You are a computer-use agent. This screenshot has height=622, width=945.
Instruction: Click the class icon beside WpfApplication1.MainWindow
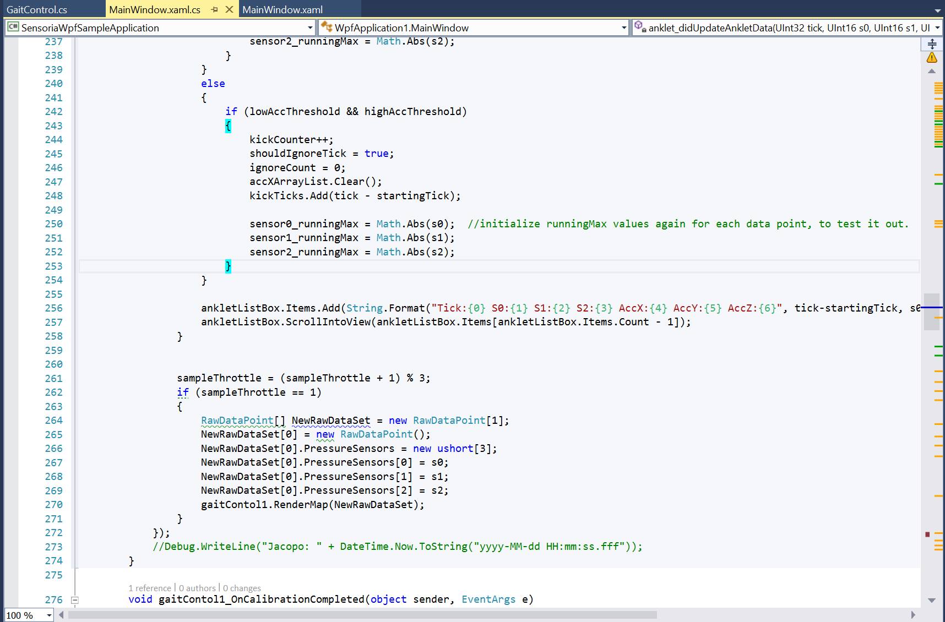tap(327, 27)
